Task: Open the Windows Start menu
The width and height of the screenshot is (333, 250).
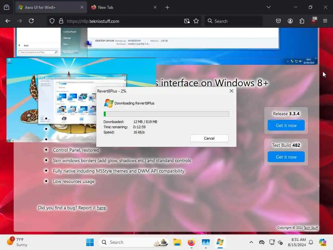Action: coord(90,242)
